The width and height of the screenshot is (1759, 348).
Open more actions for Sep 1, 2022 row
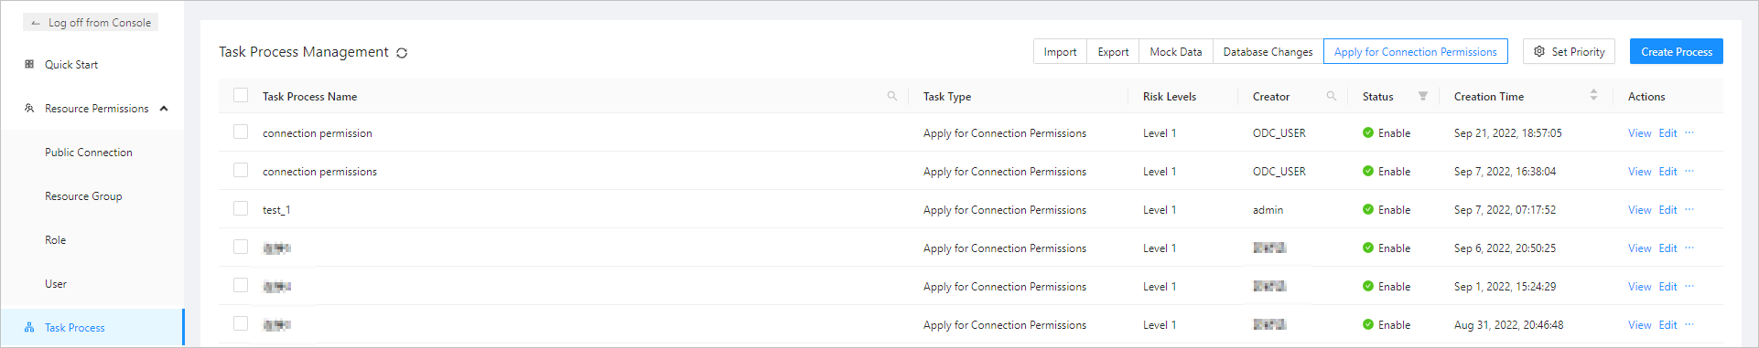(1689, 286)
